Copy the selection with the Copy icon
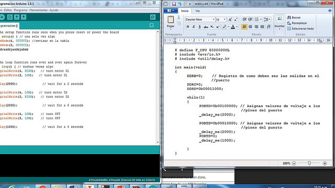335x188 pixels. [178, 23]
